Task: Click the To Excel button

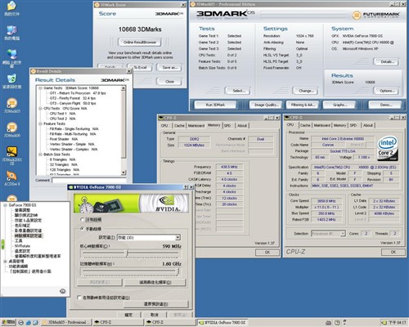Action: pyautogui.click(x=140, y=68)
